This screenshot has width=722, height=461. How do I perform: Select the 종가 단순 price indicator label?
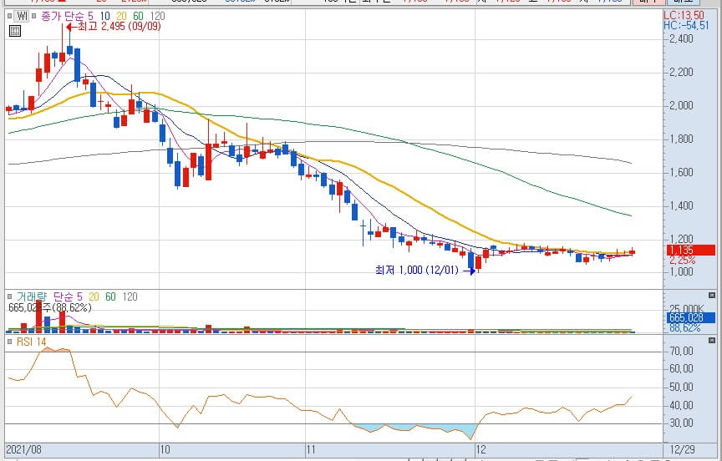tap(63, 16)
